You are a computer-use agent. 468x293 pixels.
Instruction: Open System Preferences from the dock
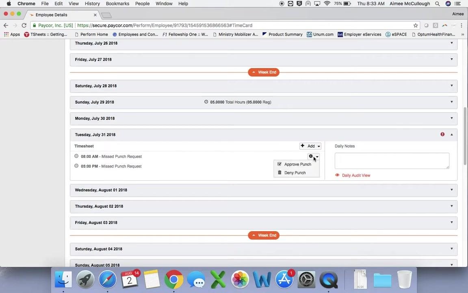(306, 280)
